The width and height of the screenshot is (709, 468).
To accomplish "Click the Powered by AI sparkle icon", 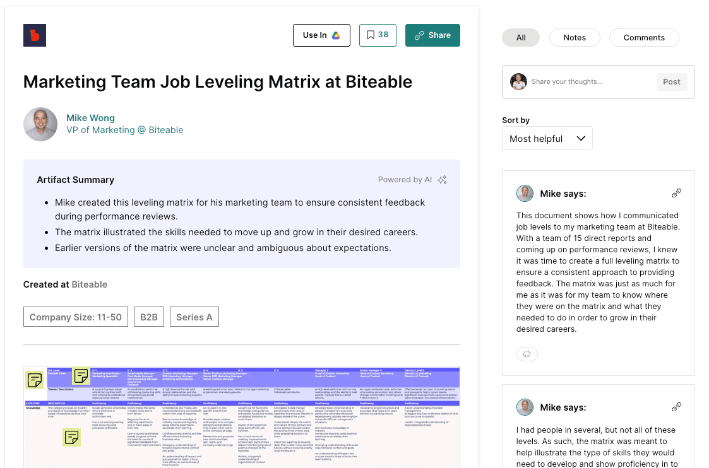I will 442,180.
